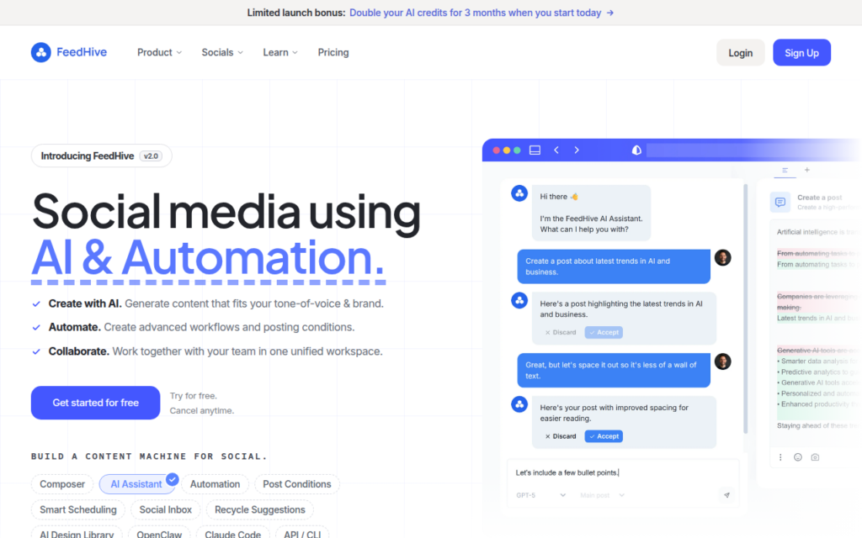
Task: Expand the Socials dropdown
Action: (x=222, y=52)
